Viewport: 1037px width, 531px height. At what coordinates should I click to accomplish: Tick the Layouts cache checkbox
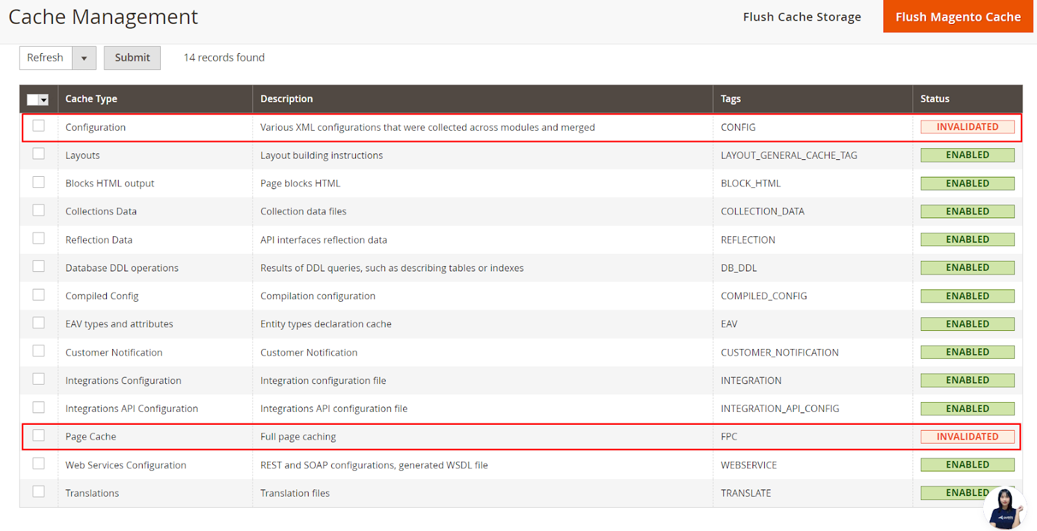39,153
